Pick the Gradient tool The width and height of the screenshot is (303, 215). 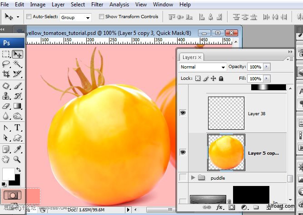17,106
